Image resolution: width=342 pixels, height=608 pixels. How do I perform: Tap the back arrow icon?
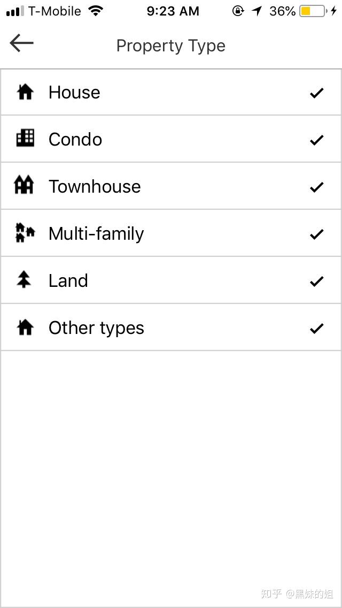click(21, 43)
